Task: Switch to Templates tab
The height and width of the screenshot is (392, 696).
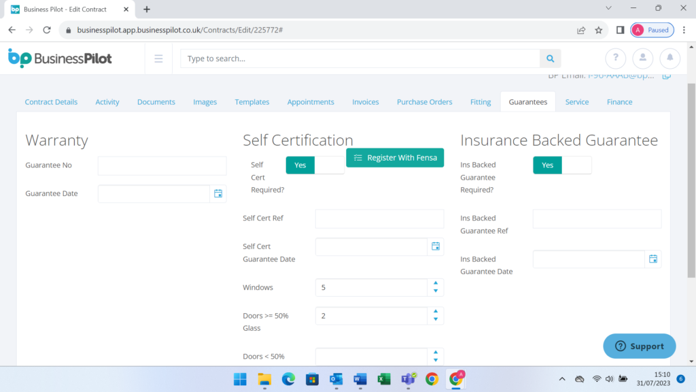Action: 252,102
